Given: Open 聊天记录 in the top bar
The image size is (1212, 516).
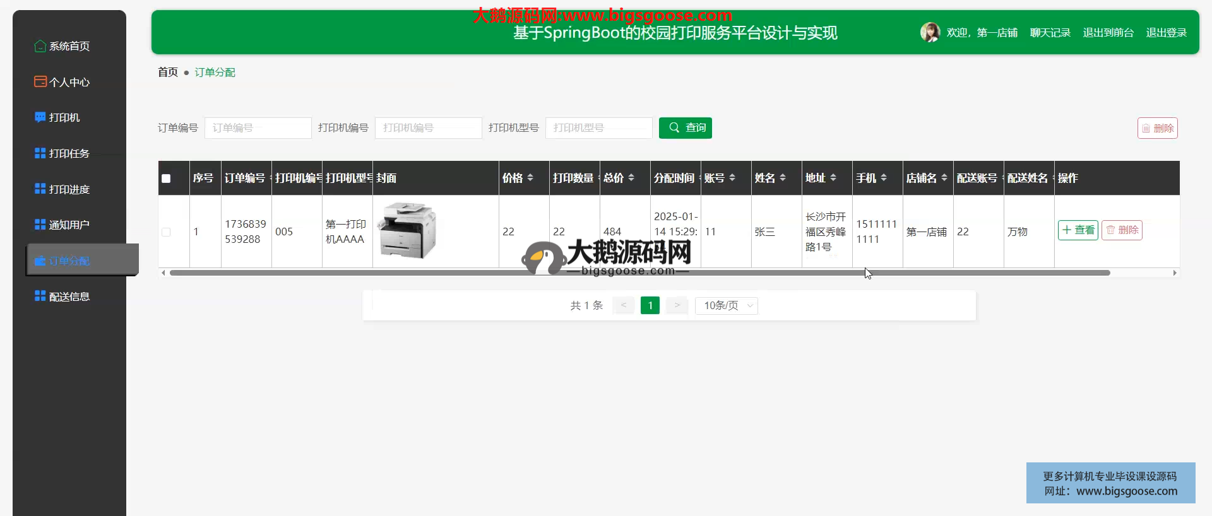Looking at the screenshot, I should pyautogui.click(x=1050, y=33).
